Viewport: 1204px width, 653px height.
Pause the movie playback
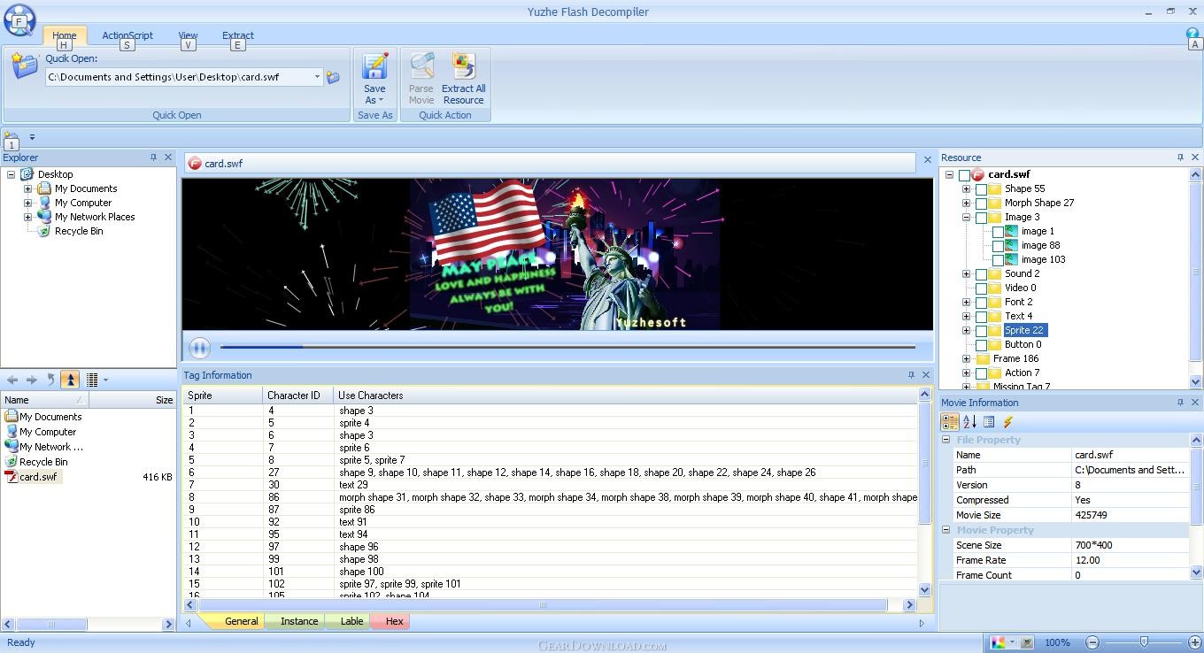tap(199, 348)
